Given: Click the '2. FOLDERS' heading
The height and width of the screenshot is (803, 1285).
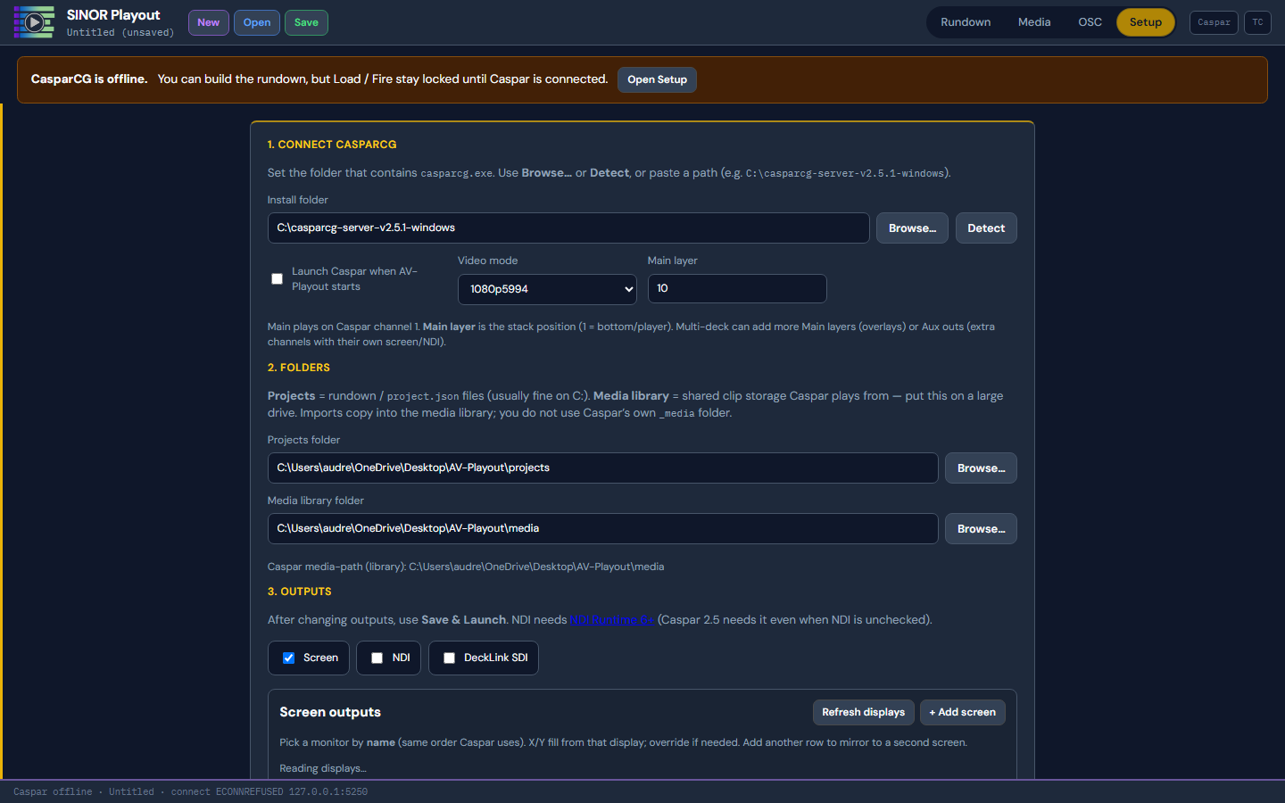Looking at the screenshot, I should 299,368.
